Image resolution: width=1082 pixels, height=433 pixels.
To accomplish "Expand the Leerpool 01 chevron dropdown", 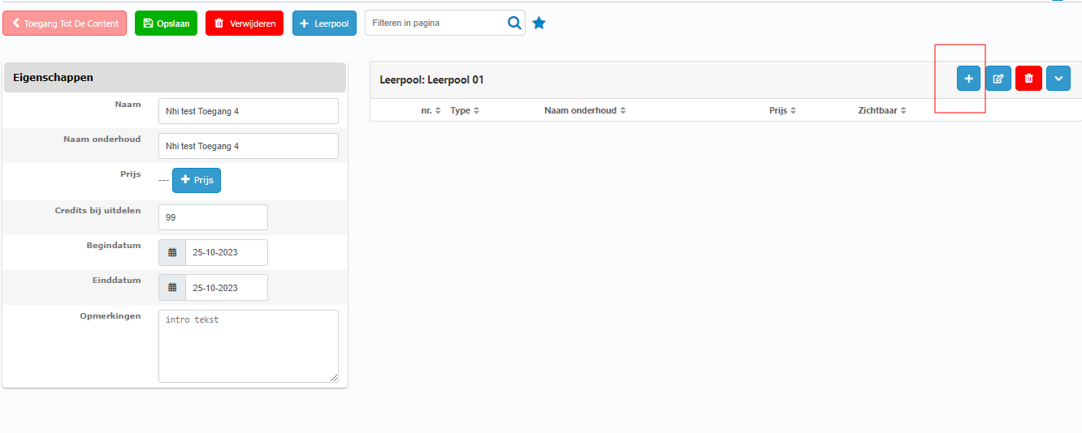I will (1058, 79).
